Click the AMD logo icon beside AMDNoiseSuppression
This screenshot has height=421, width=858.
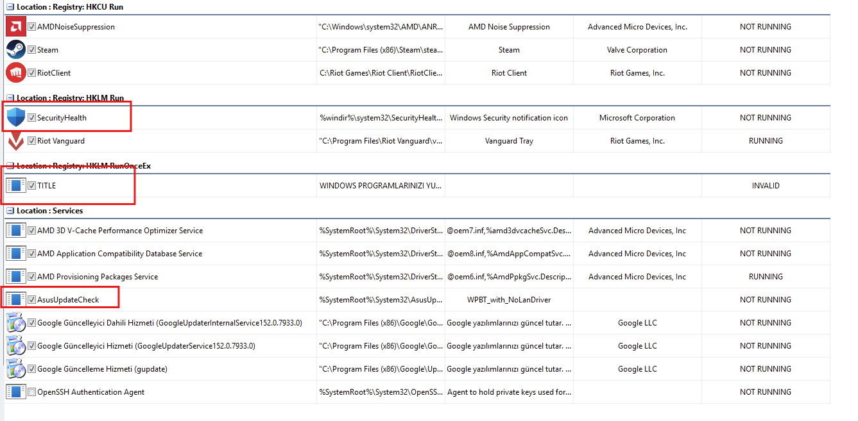tap(15, 27)
